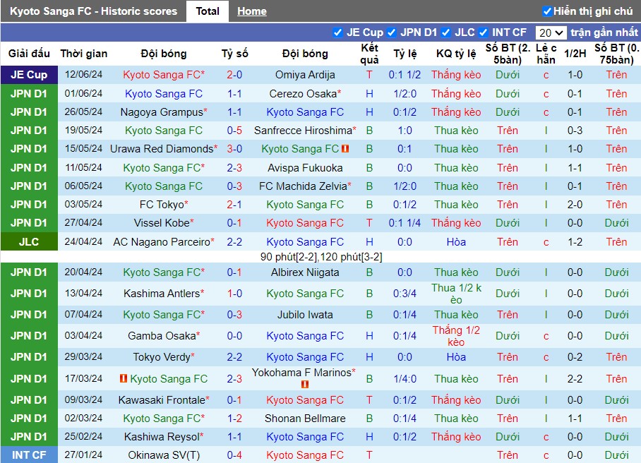Open Urawa Red Diamonds team link

[162, 149]
